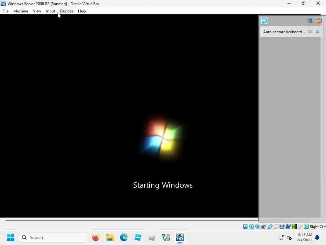Expand the Auto capture keyboard message
The height and width of the screenshot is (245, 326).
284,32
